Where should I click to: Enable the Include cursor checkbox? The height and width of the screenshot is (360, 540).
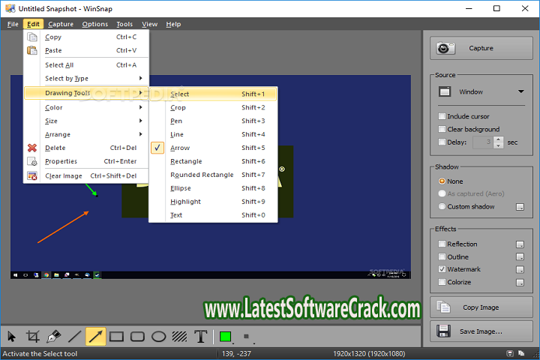[442, 116]
